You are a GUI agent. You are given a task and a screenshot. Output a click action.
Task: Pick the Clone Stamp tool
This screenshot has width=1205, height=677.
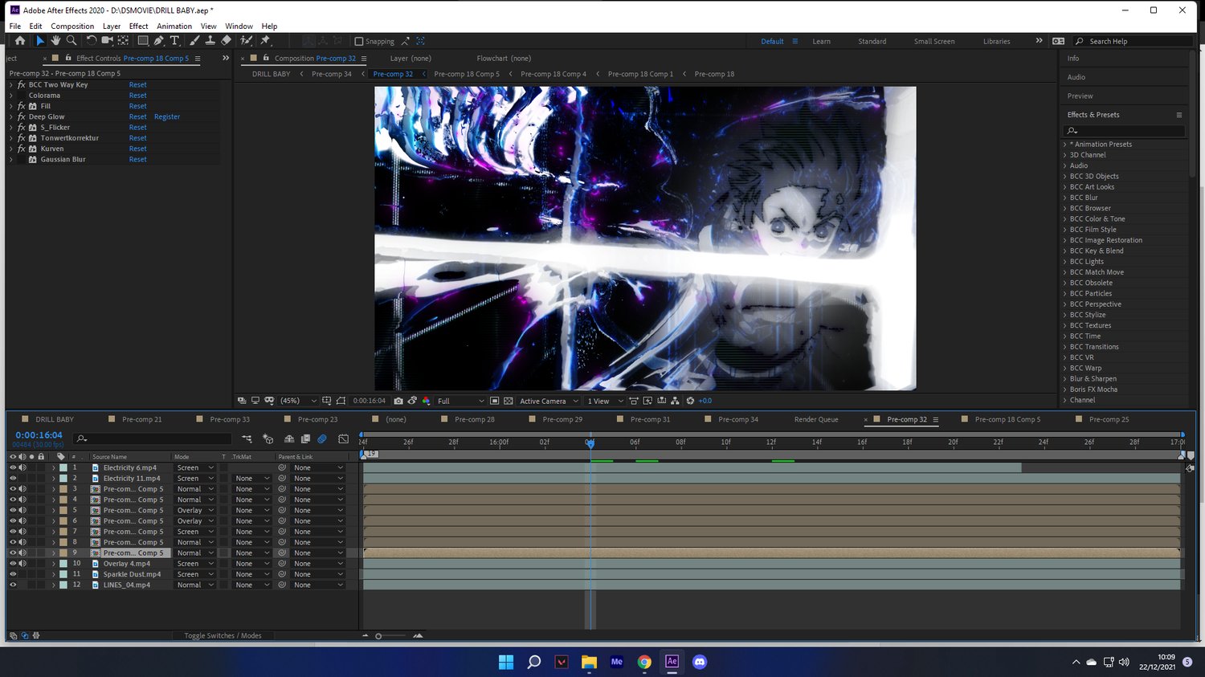pyautogui.click(x=210, y=41)
